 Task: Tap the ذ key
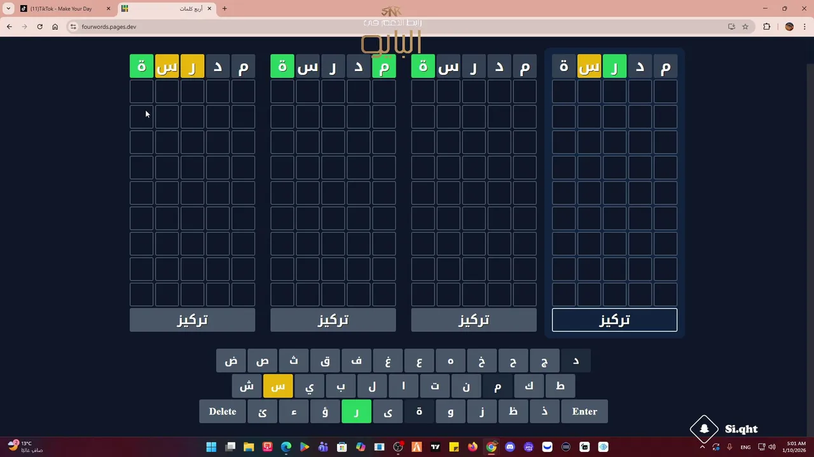[544, 411]
